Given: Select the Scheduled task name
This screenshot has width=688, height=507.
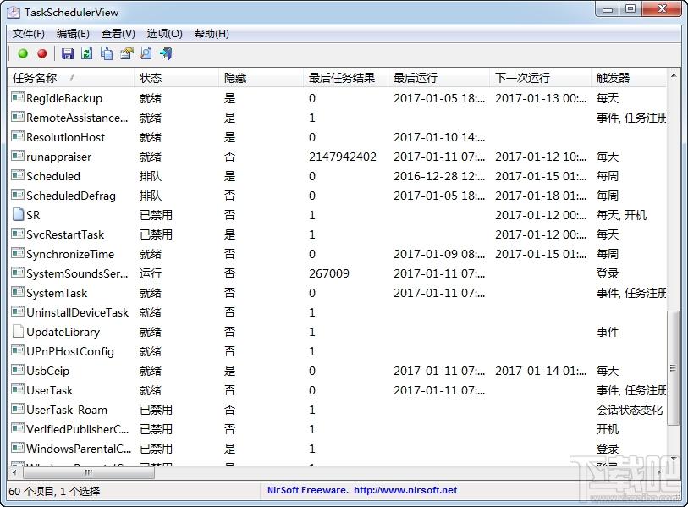Looking at the screenshot, I should tap(53, 176).
